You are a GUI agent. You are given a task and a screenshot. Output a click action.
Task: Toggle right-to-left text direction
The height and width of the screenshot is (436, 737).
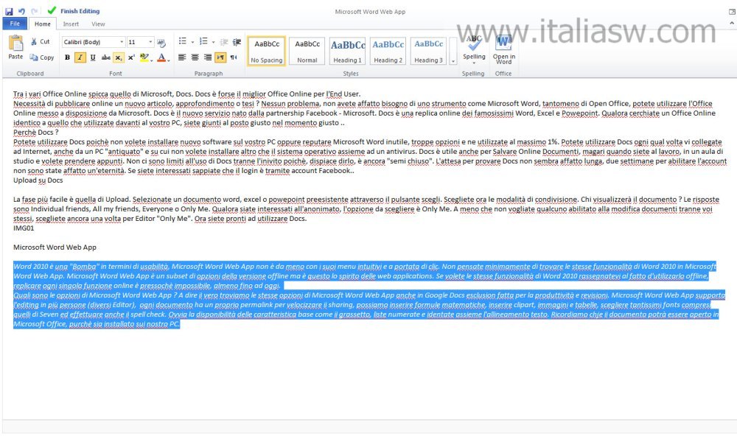point(234,57)
